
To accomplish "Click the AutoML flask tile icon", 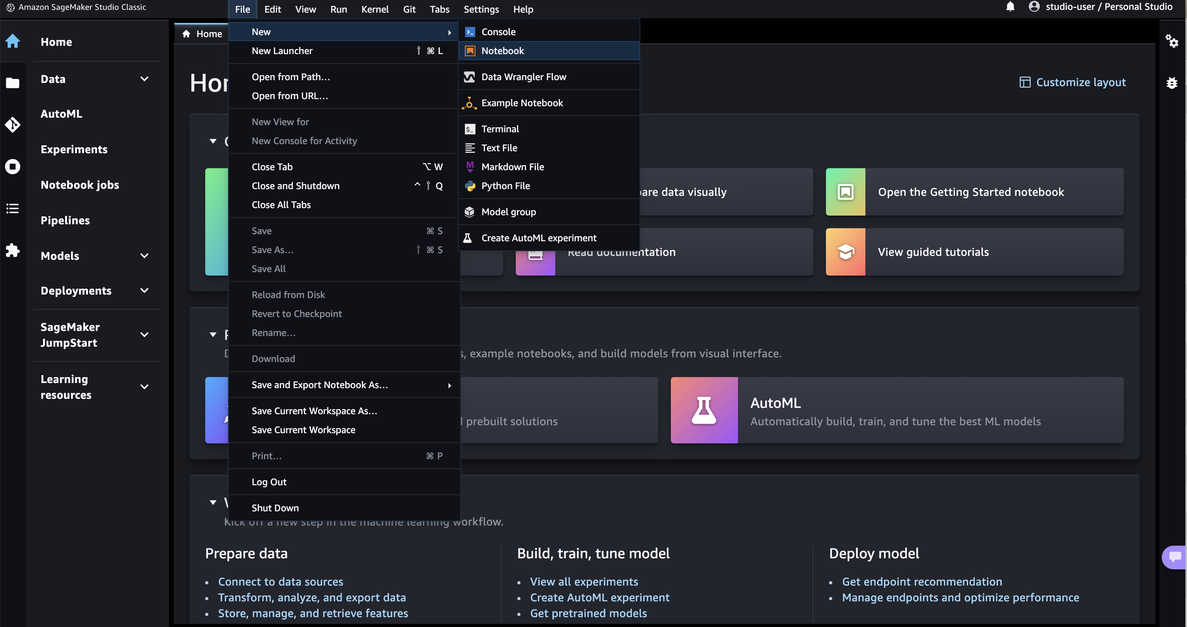I will (704, 410).
